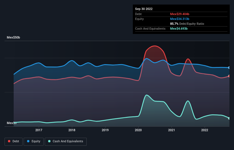This screenshot has width=234, height=150.
Task: Toggle the Equity series legend button
Action: pyautogui.click(x=34, y=141)
